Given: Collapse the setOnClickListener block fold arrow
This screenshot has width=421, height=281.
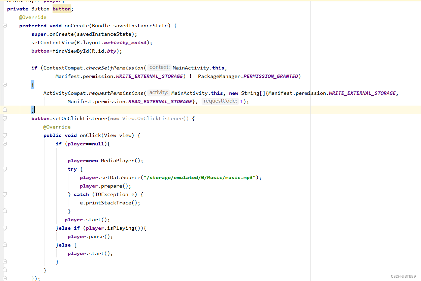Looking at the screenshot, I should (5, 118).
